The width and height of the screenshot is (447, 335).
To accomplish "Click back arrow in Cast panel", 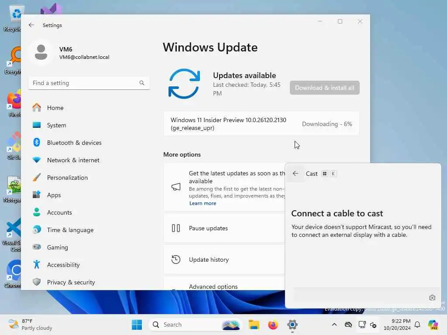I will [296, 174].
